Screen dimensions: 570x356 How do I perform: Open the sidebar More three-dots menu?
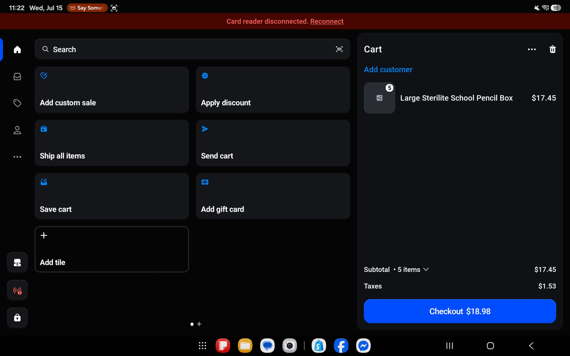click(17, 157)
